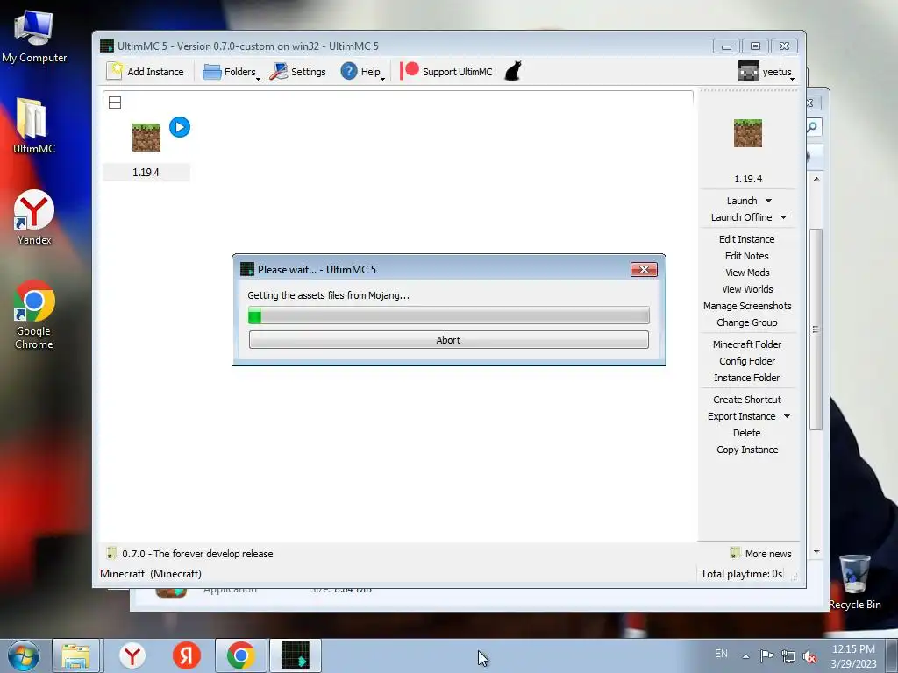Click the search icon in background window

pos(813,126)
